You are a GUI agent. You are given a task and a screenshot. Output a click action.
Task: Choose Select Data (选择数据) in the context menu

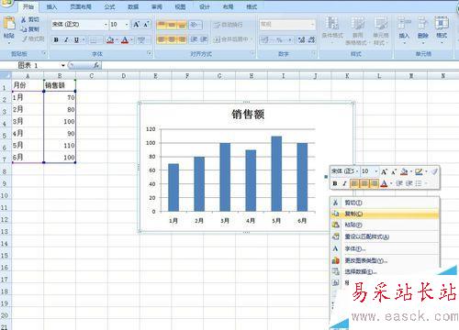point(385,271)
